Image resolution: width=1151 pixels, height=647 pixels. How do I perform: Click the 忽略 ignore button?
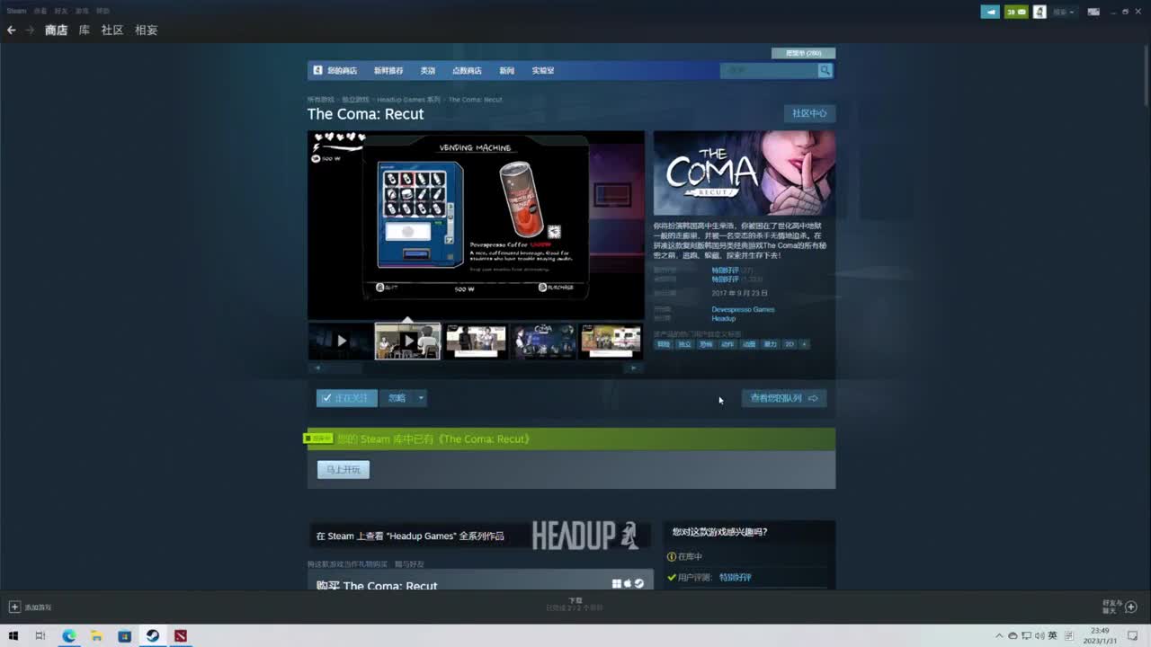click(x=397, y=398)
